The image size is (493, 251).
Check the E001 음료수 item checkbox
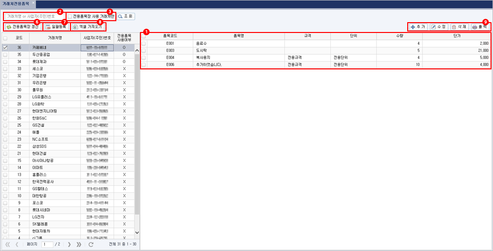143,44
